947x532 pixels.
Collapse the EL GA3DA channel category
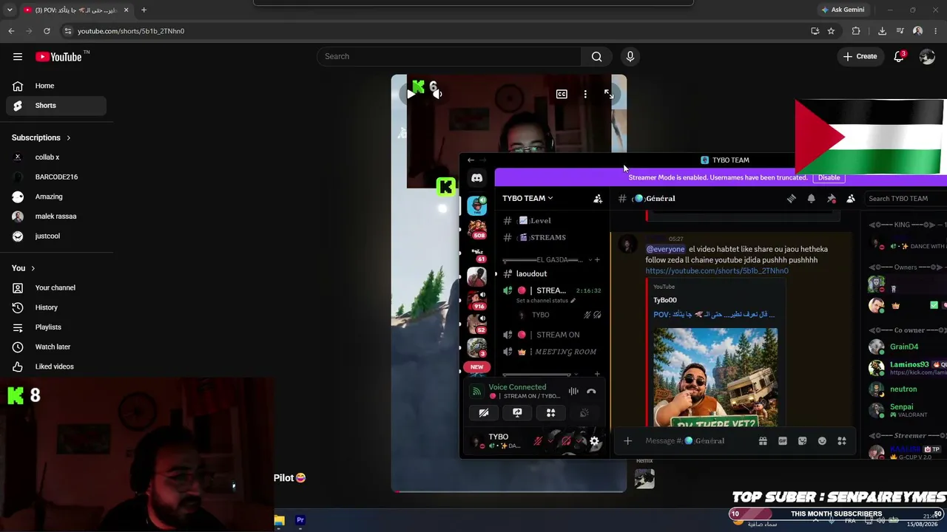pyautogui.click(x=547, y=260)
